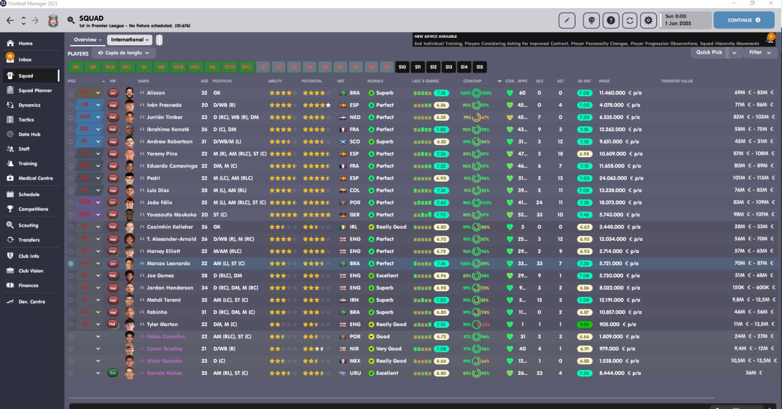Open help question mark icon
782x409 pixels.
[610, 20]
